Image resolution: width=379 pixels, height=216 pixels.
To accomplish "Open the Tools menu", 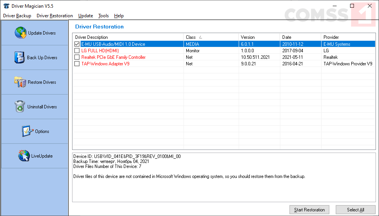I will (x=103, y=16).
